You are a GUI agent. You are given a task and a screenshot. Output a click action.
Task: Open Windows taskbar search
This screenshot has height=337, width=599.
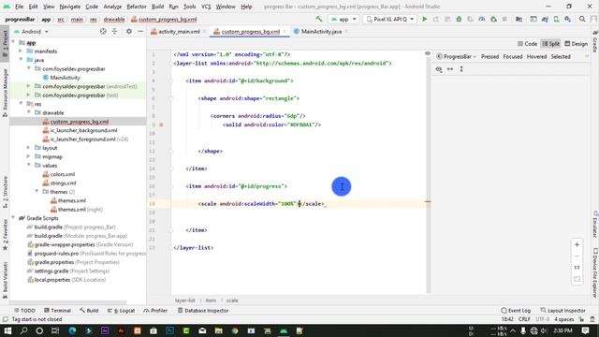(23, 330)
